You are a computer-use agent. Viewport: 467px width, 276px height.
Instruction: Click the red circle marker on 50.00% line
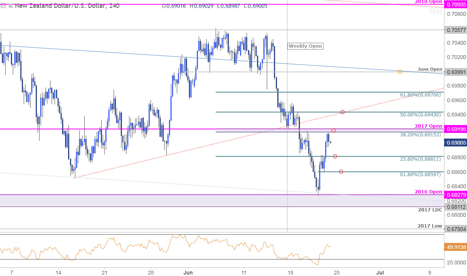click(342, 112)
